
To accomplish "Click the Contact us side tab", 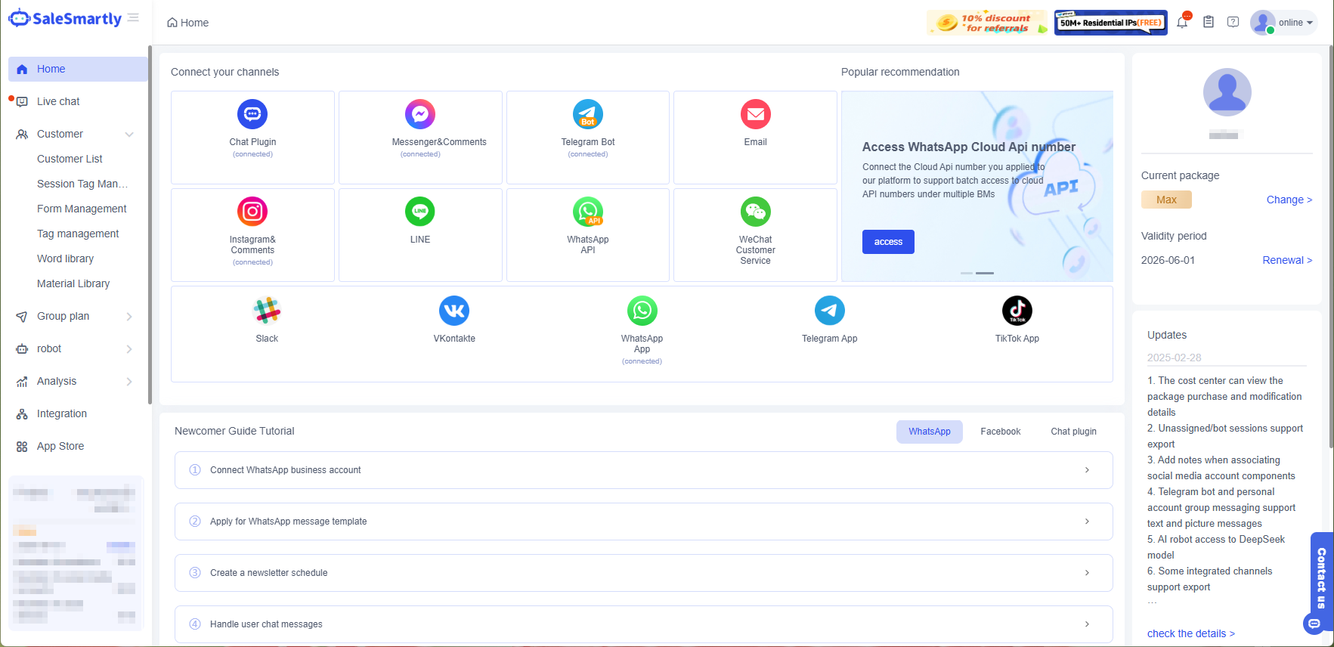I will (x=1321, y=578).
